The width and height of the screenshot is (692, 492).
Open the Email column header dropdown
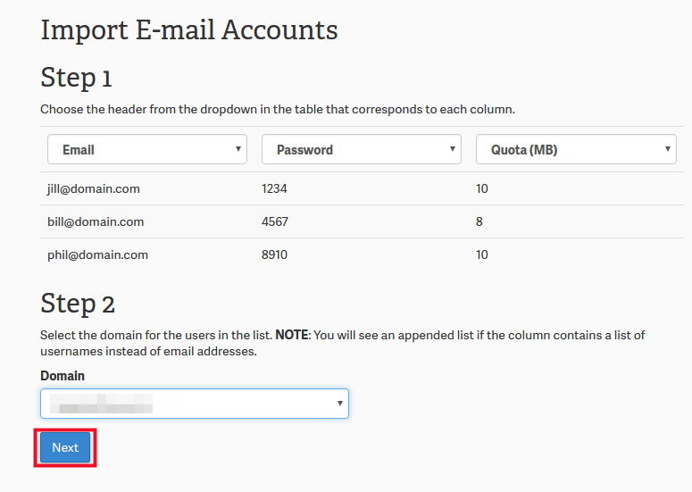[147, 150]
